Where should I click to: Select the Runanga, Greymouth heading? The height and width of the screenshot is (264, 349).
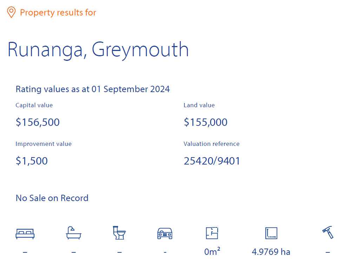click(x=98, y=50)
